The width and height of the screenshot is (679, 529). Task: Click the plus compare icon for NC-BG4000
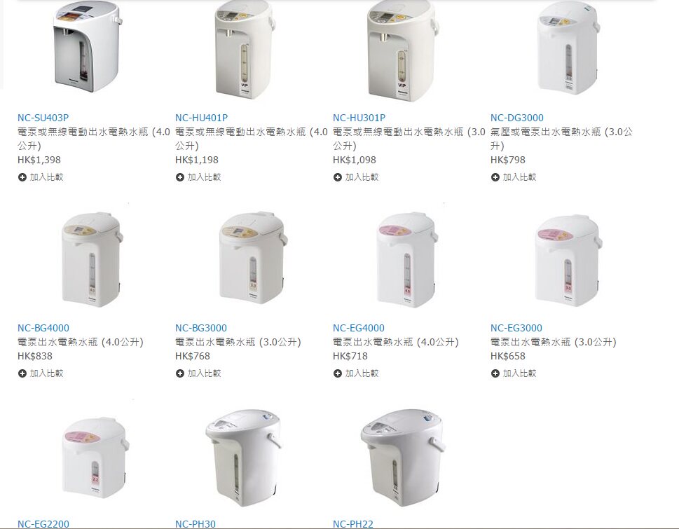click(x=22, y=373)
